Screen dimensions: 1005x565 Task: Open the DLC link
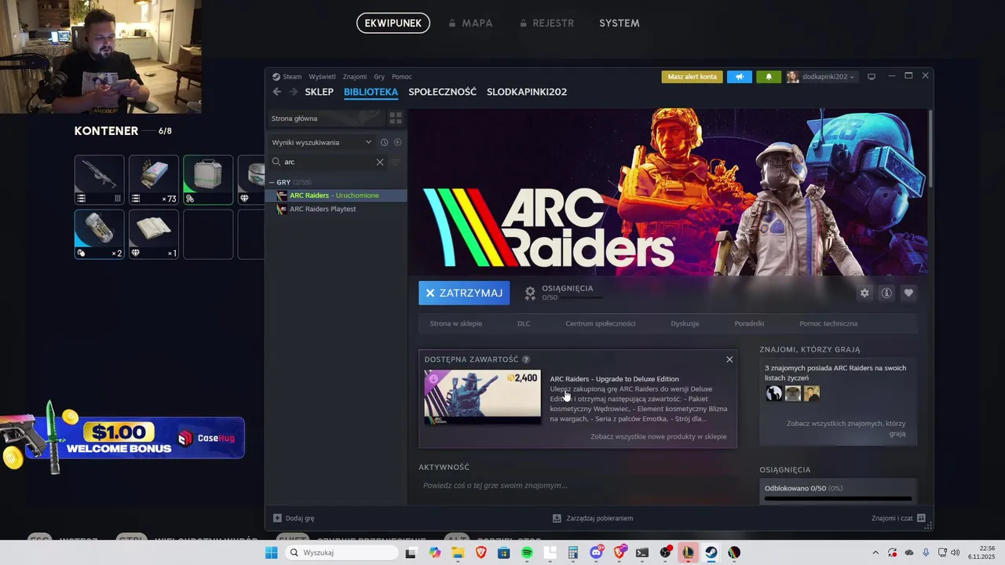point(524,323)
